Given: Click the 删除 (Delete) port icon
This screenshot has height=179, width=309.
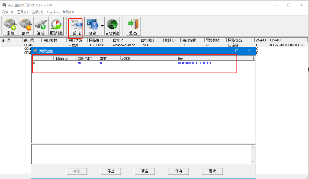Looking at the screenshot, I should pos(25,26).
